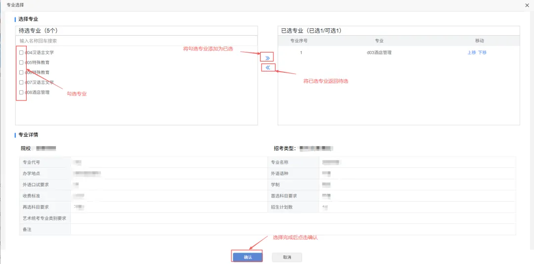
Task: Close the 专业选择 dialog with X
Action: (527, 5)
